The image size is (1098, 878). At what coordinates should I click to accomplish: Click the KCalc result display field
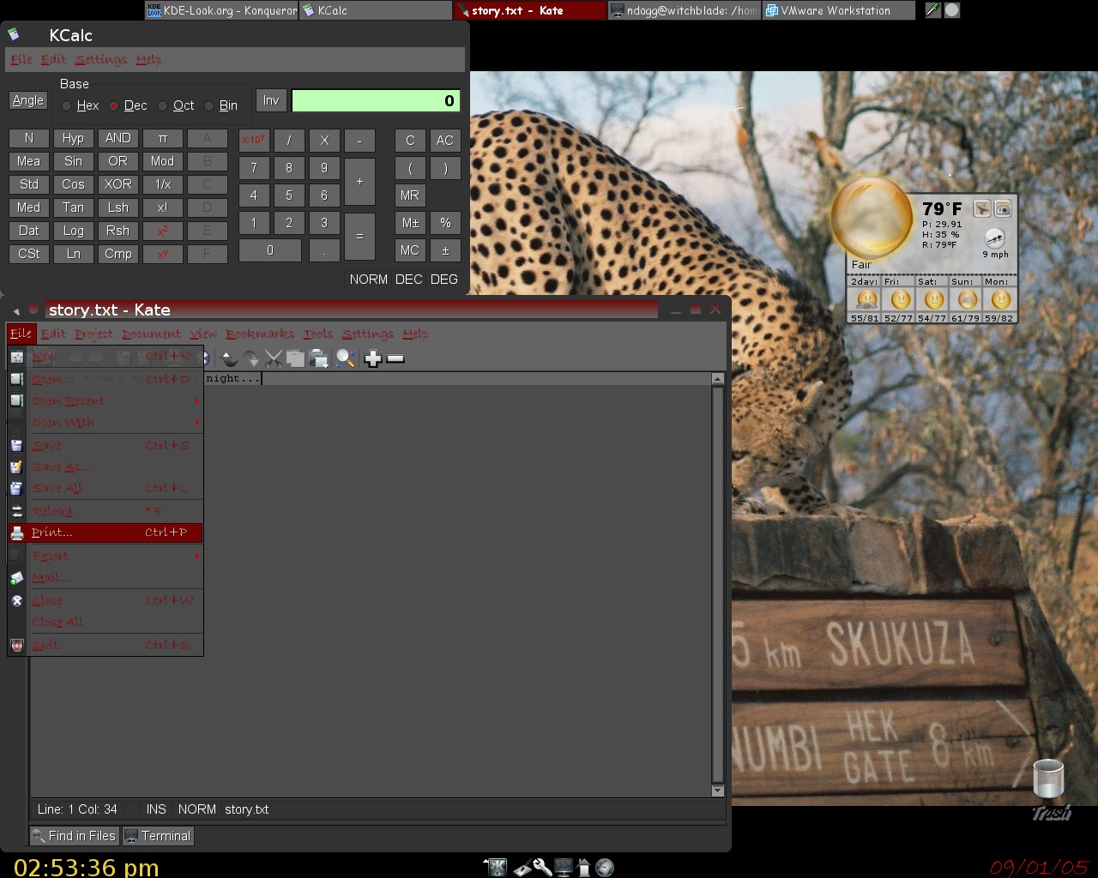pyautogui.click(x=376, y=101)
